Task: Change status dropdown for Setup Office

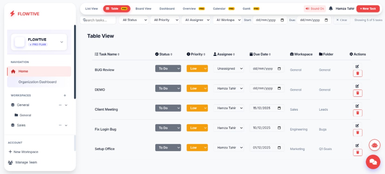Action: 168,147
